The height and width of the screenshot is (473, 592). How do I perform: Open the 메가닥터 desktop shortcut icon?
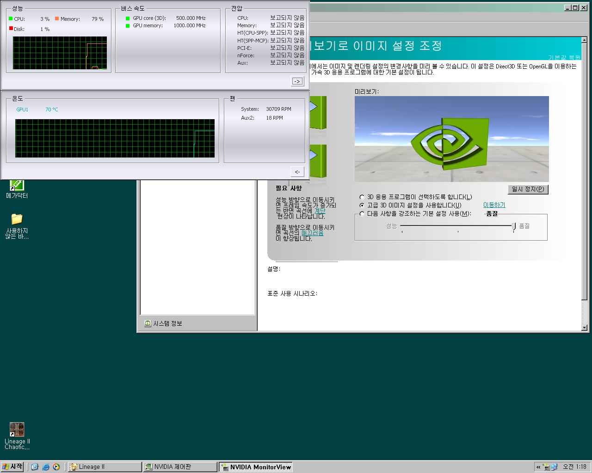click(x=17, y=185)
